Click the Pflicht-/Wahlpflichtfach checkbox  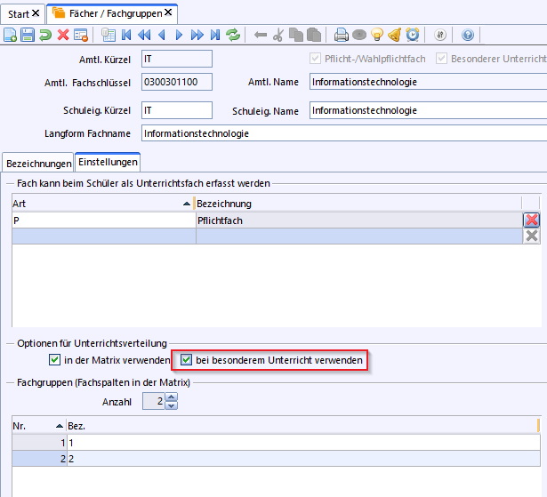pyautogui.click(x=315, y=59)
